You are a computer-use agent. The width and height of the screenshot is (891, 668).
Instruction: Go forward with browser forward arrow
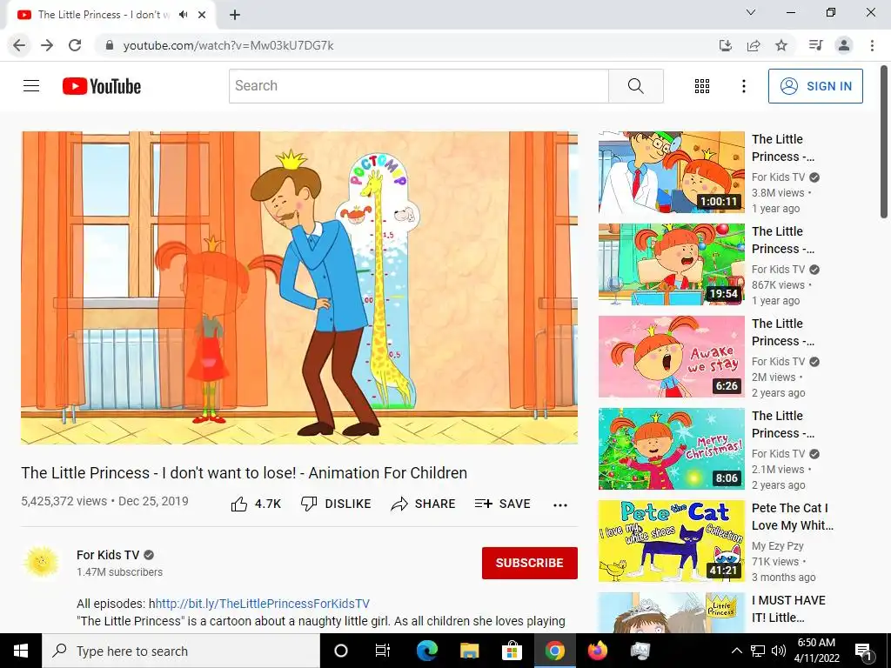tap(47, 45)
